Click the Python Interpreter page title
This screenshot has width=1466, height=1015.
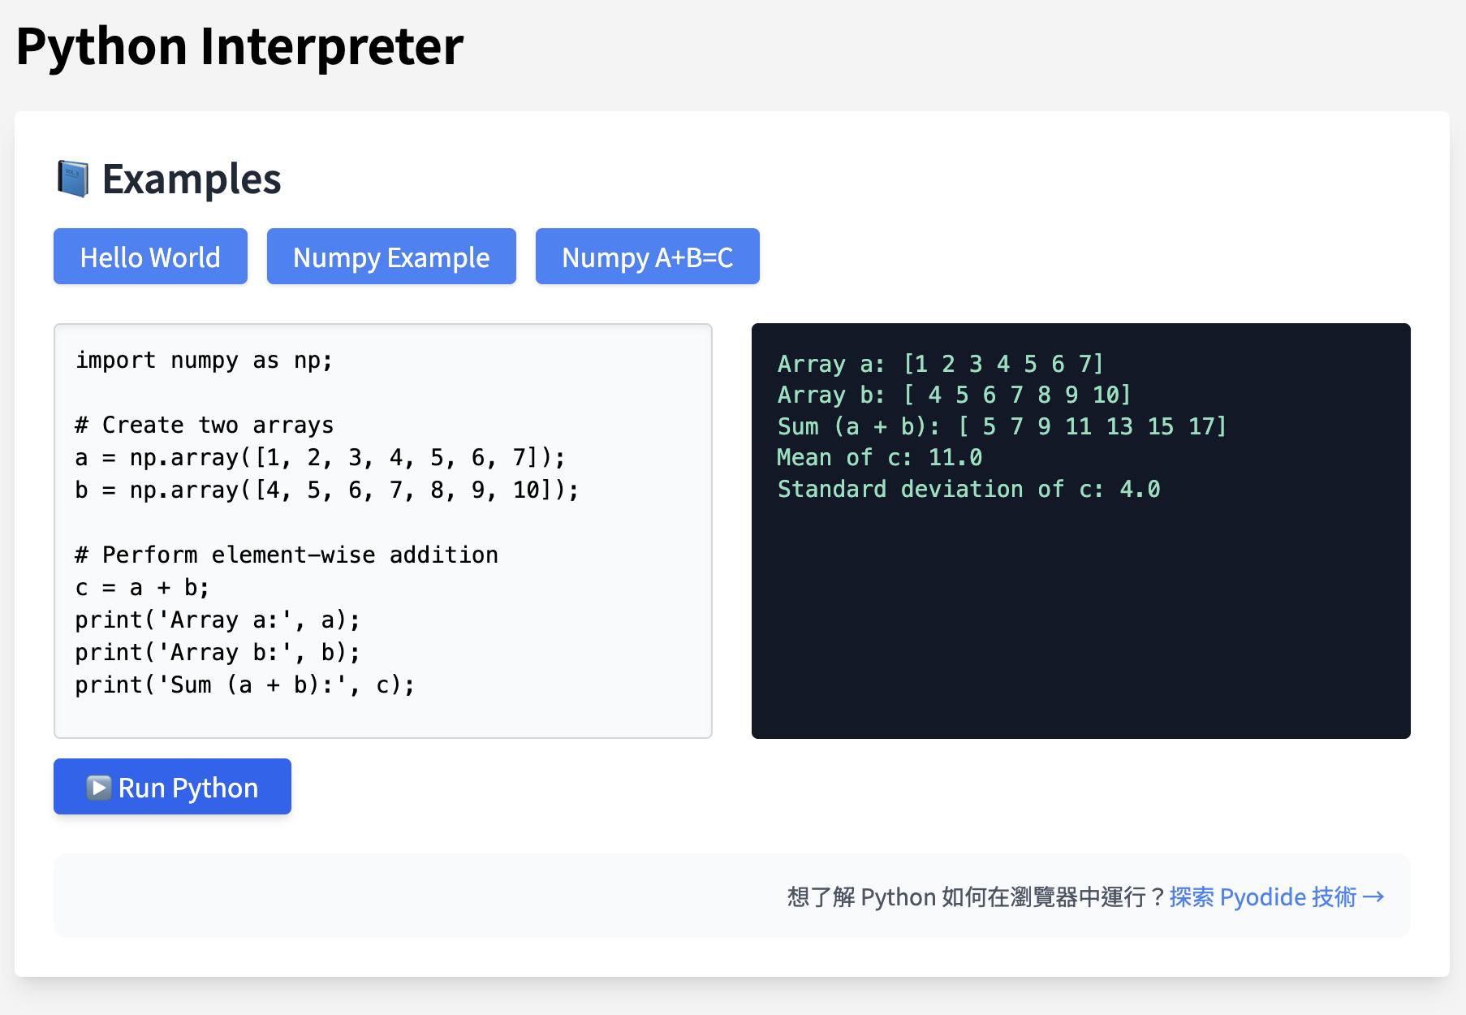[239, 45]
